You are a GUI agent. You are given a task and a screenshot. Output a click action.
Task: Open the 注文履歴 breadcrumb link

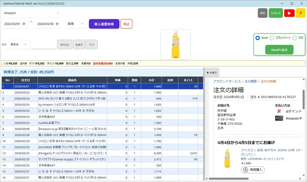click(251, 81)
